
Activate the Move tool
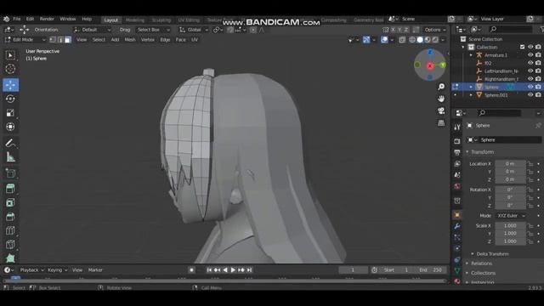(x=10, y=85)
